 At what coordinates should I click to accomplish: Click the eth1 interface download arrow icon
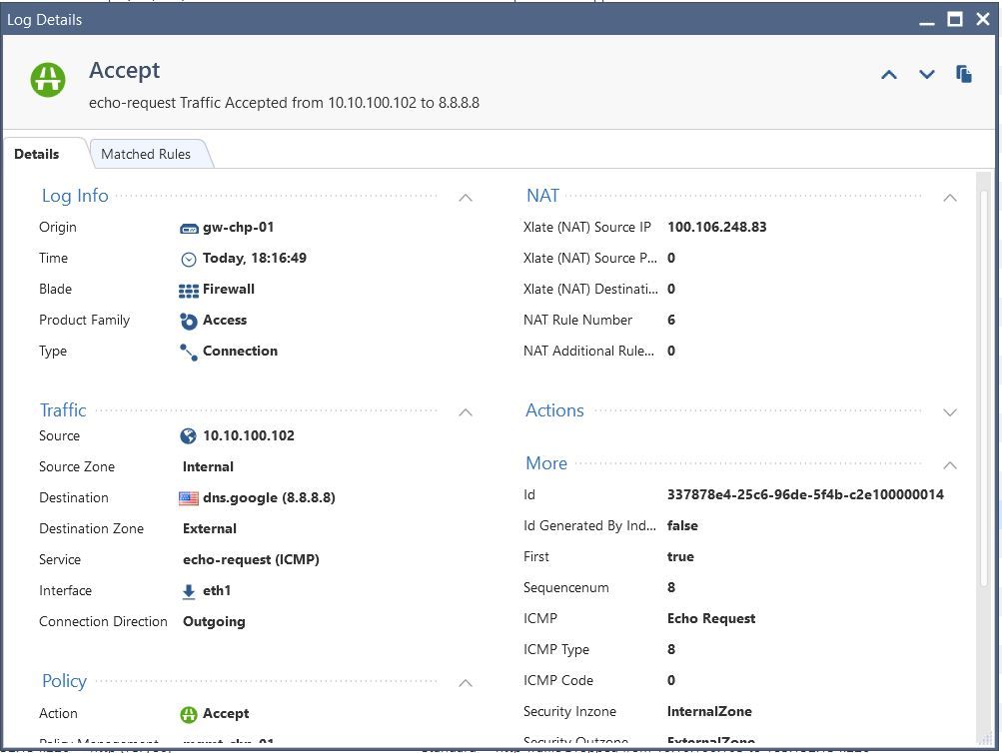[x=189, y=591]
